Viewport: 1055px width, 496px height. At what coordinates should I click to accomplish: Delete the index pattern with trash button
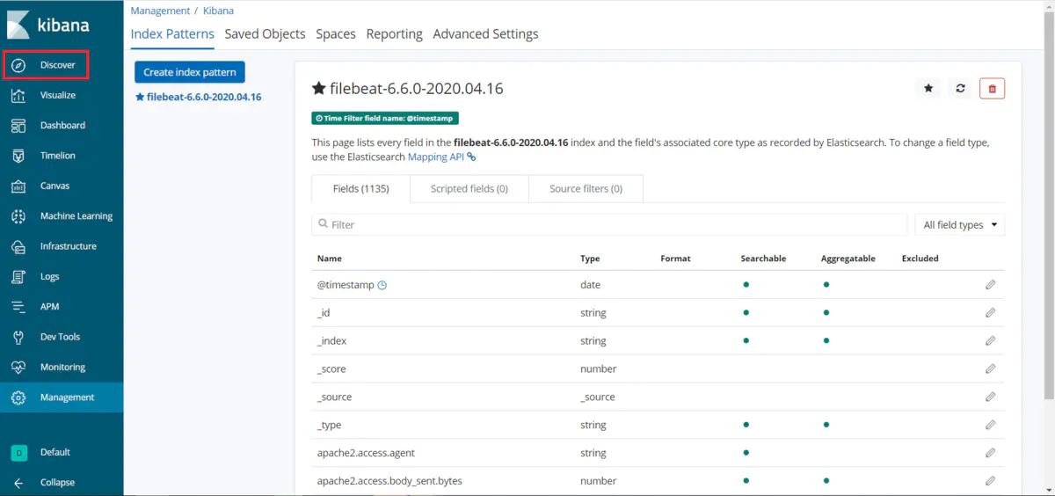tap(992, 88)
